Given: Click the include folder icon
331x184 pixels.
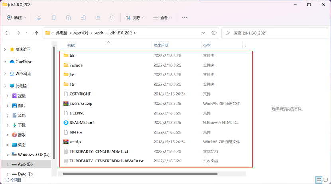Looking at the screenshot, I should 66,65.
